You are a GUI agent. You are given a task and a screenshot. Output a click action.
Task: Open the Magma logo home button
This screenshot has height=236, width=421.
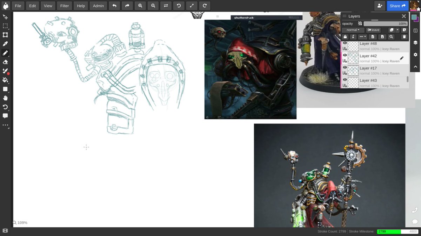pos(6,6)
